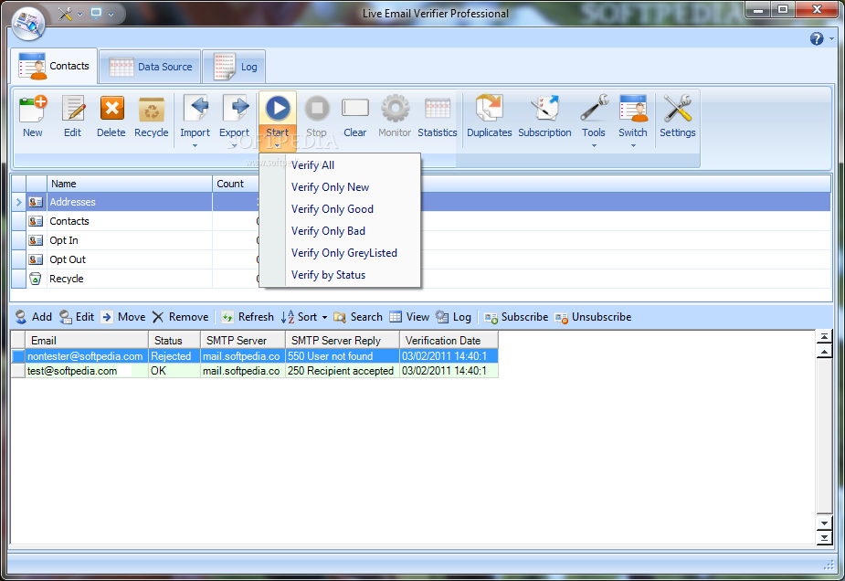Click View in the email toolbar

pyautogui.click(x=409, y=317)
